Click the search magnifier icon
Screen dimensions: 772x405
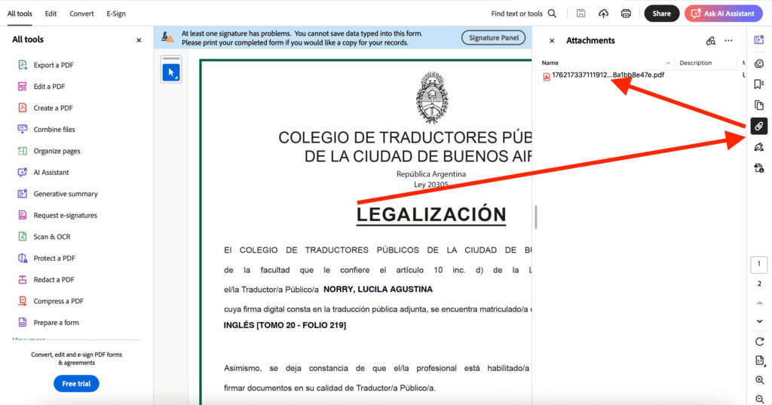pyautogui.click(x=553, y=14)
